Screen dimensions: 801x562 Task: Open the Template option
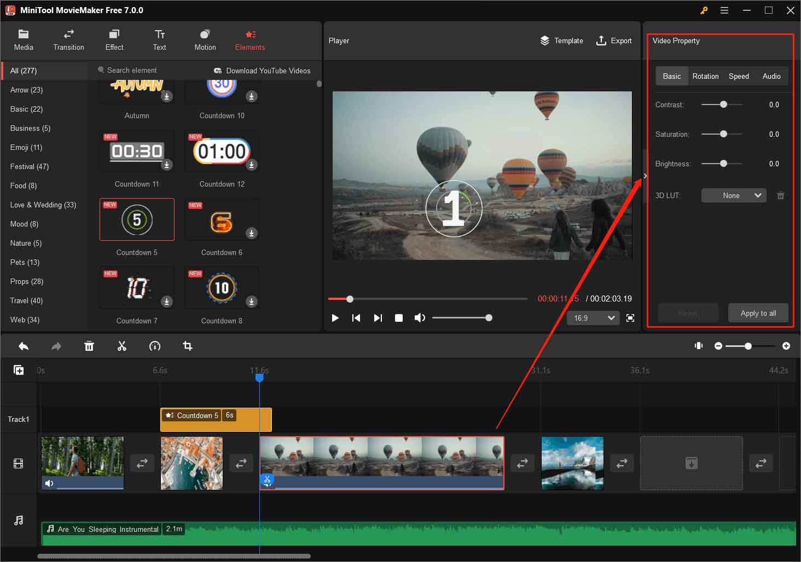point(561,40)
